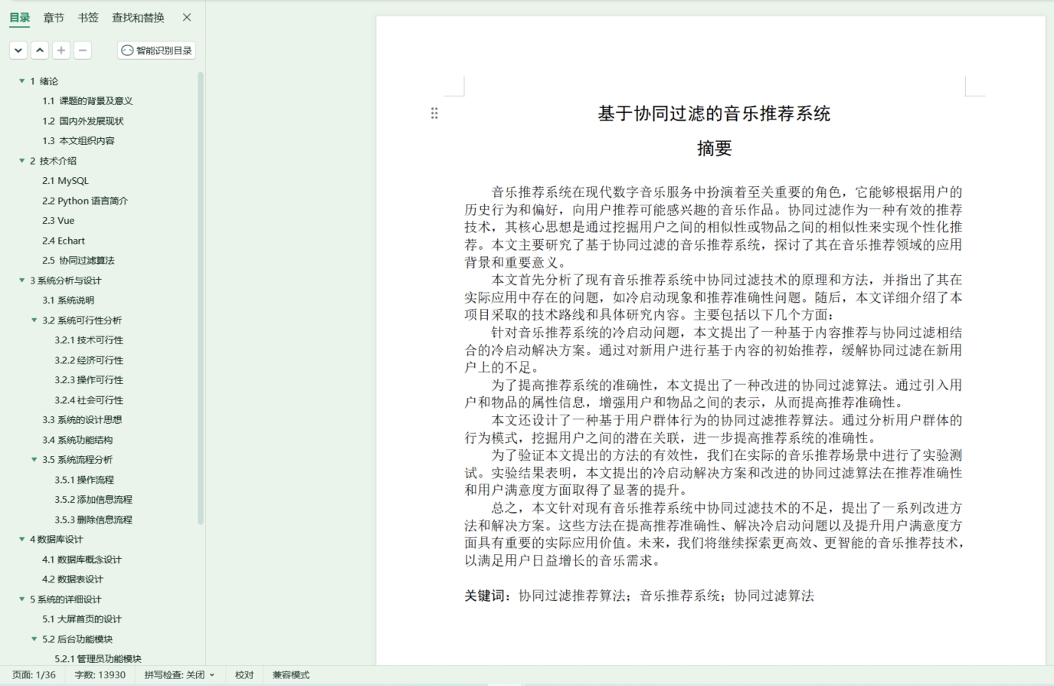Screen dimensions: 1054x686
Task: Open the spell check dropdown arrow
Action: click(213, 675)
